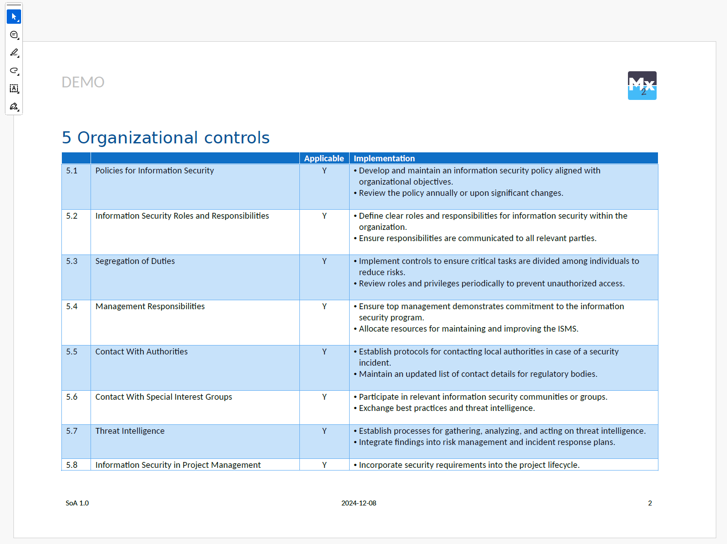Click row number 5.8
This screenshot has height=544, width=727.
click(72, 465)
